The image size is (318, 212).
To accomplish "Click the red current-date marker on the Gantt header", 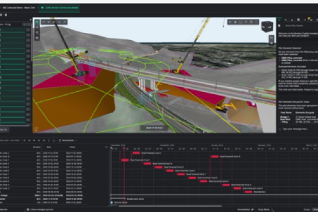I will tap(124, 148).
